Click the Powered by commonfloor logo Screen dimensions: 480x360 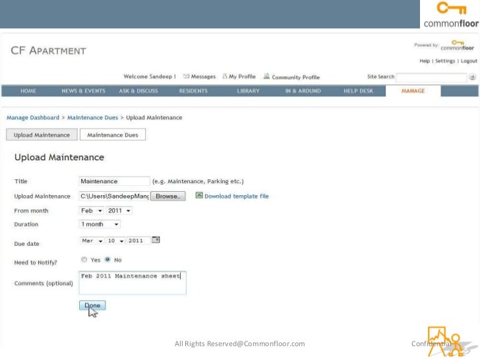pos(458,45)
